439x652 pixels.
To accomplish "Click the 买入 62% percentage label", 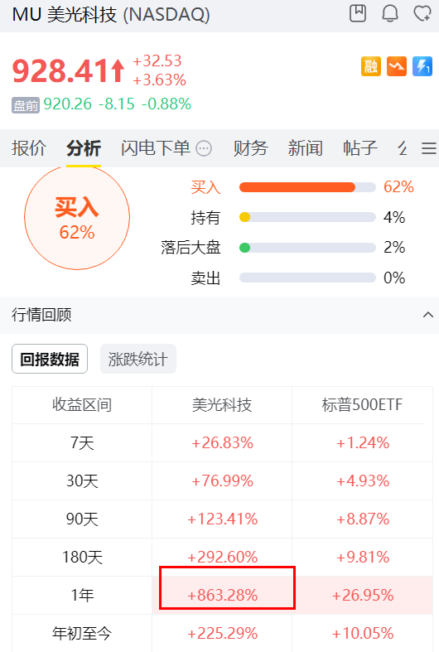I will [398, 187].
